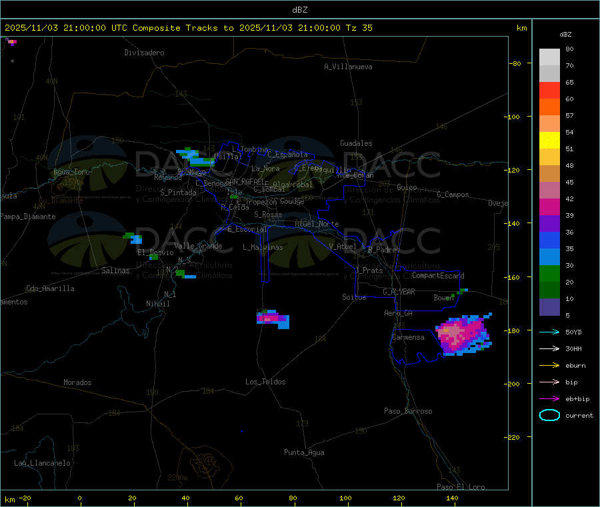Click the 42 dBZ pink swatch
The width and height of the screenshot is (600, 507).
tap(549, 190)
